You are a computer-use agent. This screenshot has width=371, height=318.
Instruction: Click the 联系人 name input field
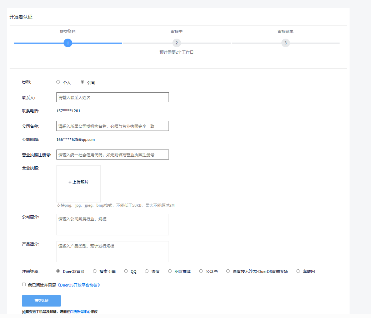click(112, 97)
